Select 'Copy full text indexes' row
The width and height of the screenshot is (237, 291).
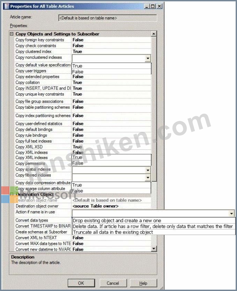(83, 141)
